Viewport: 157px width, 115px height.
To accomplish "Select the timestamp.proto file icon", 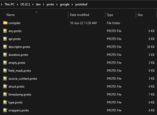I will pos(5,94).
